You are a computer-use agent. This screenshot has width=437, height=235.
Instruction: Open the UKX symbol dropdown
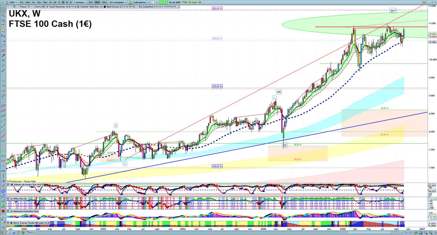point(13,2)
